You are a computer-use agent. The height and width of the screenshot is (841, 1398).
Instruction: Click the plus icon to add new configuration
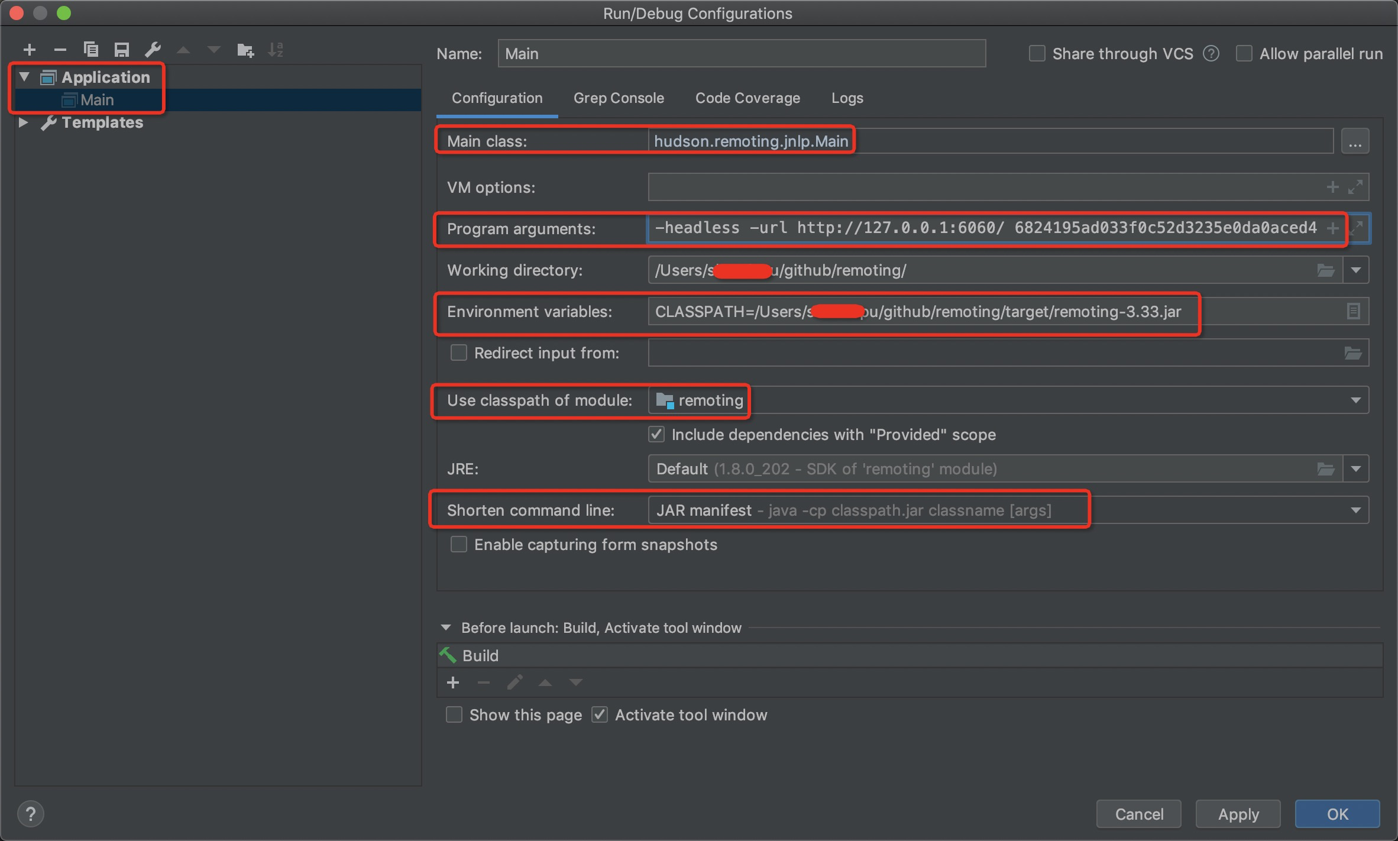pos(29,50)
